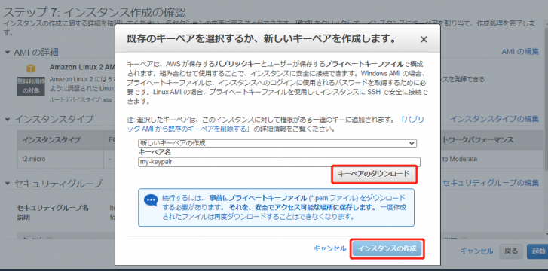
Task: Click キャンセル on the background page
Action: point(476,251)
